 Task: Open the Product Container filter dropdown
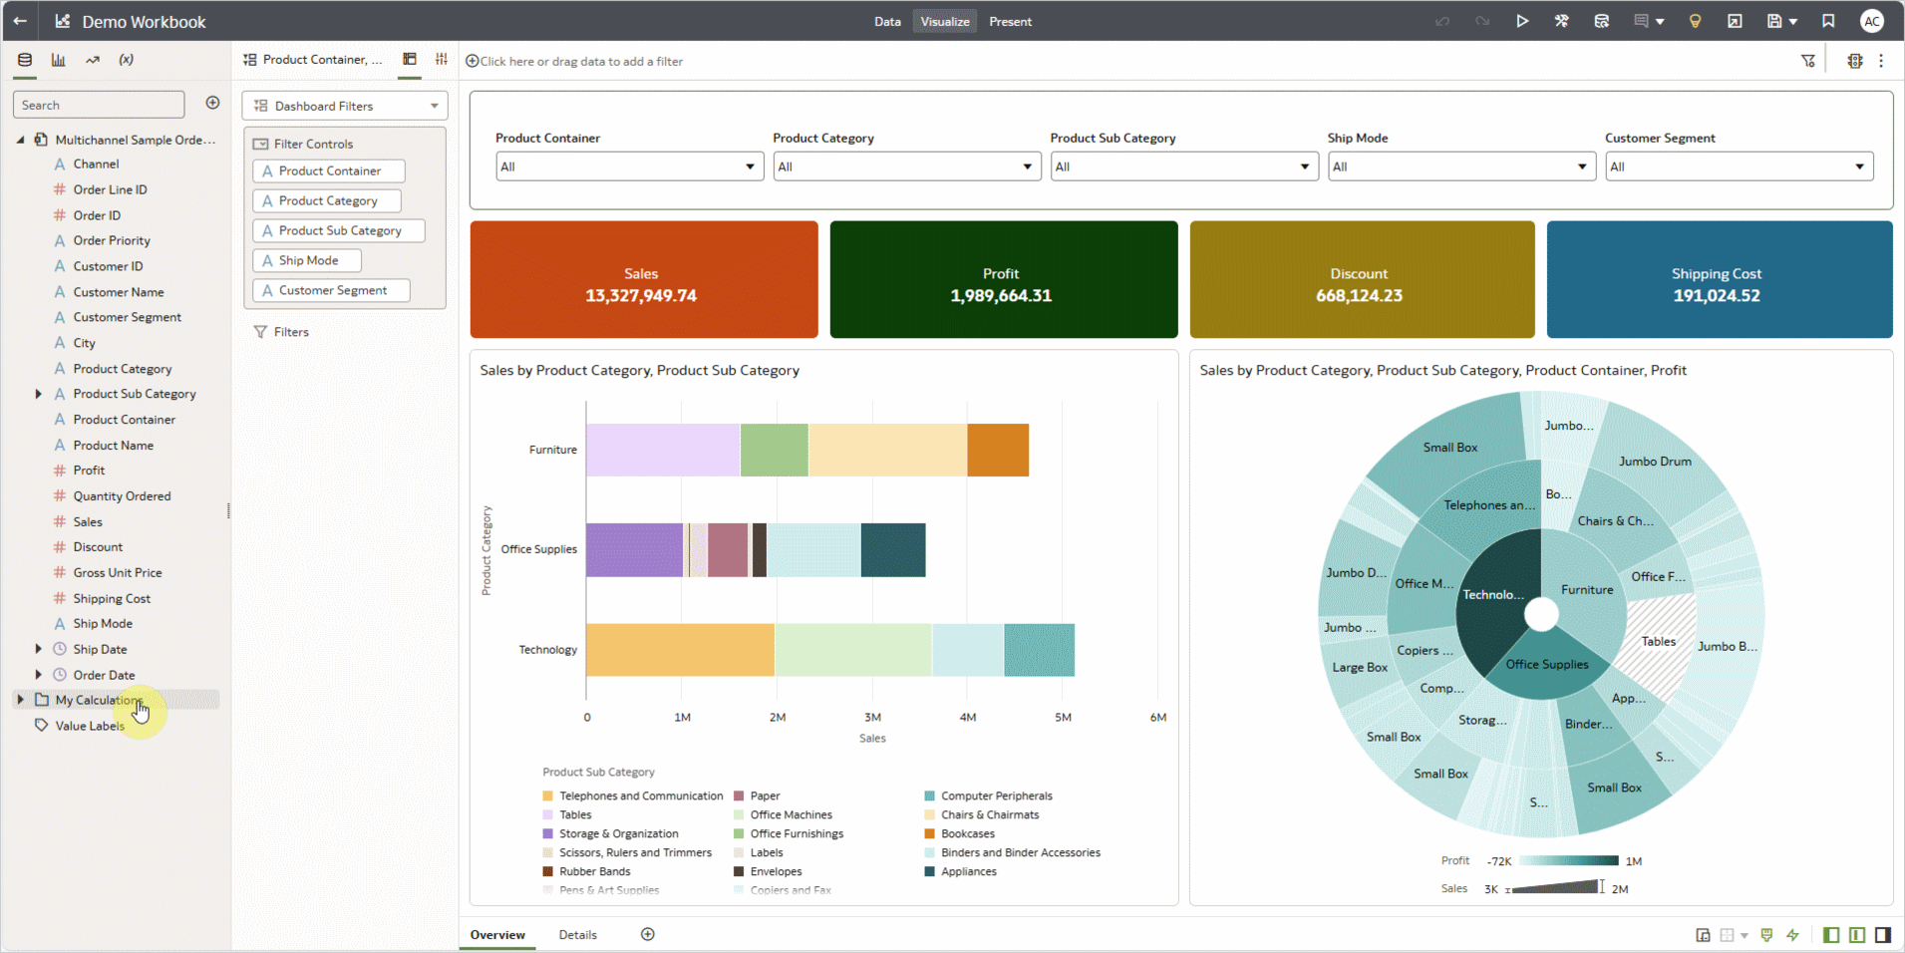(x=629, y=166)
